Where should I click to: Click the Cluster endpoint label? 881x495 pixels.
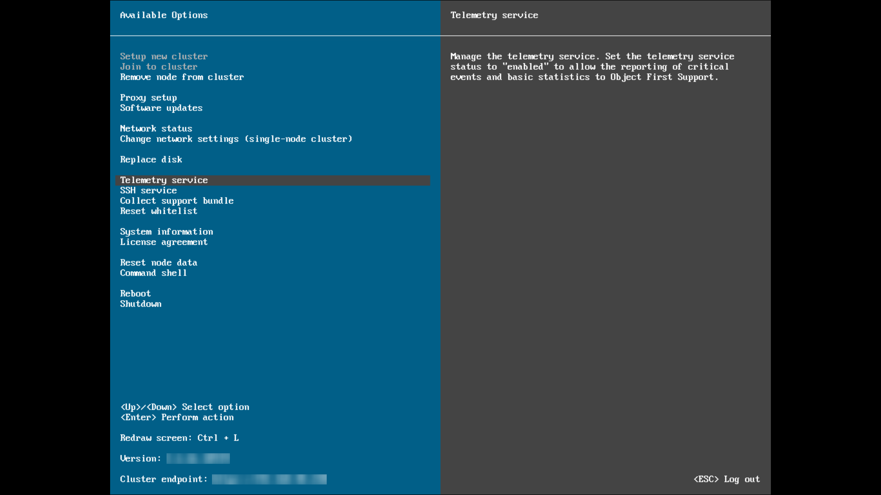164,479
